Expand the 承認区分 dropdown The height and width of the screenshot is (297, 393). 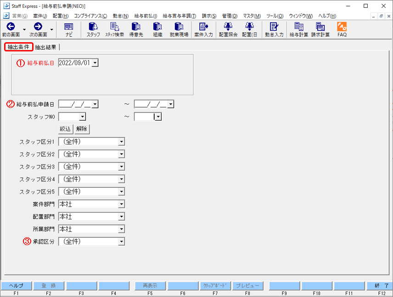click(122, 241)
